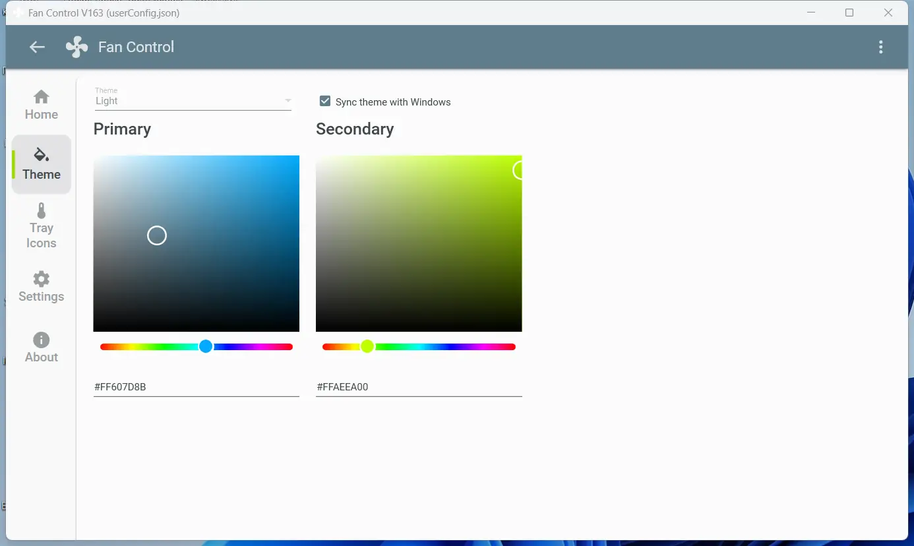Click the Secondary heading text
This screenshot has width=914, height=546.
355,129
